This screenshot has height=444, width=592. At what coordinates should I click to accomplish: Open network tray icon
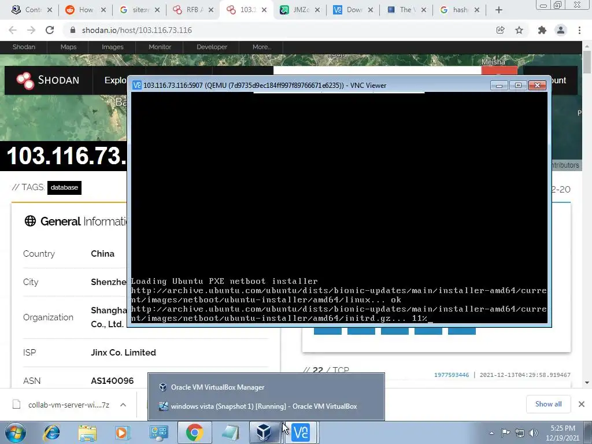point(520,433)
